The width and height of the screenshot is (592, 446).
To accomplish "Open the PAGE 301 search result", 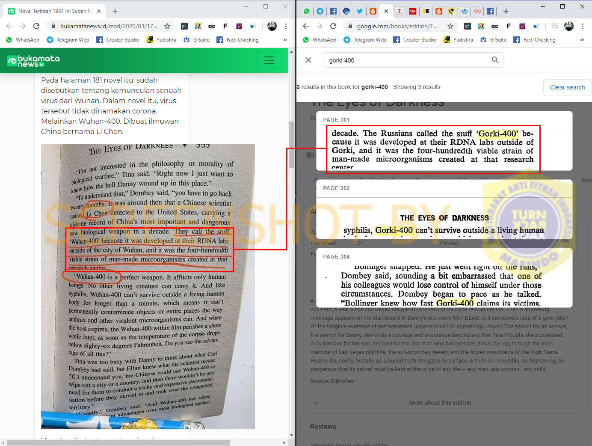I will (x=444, y=141).
